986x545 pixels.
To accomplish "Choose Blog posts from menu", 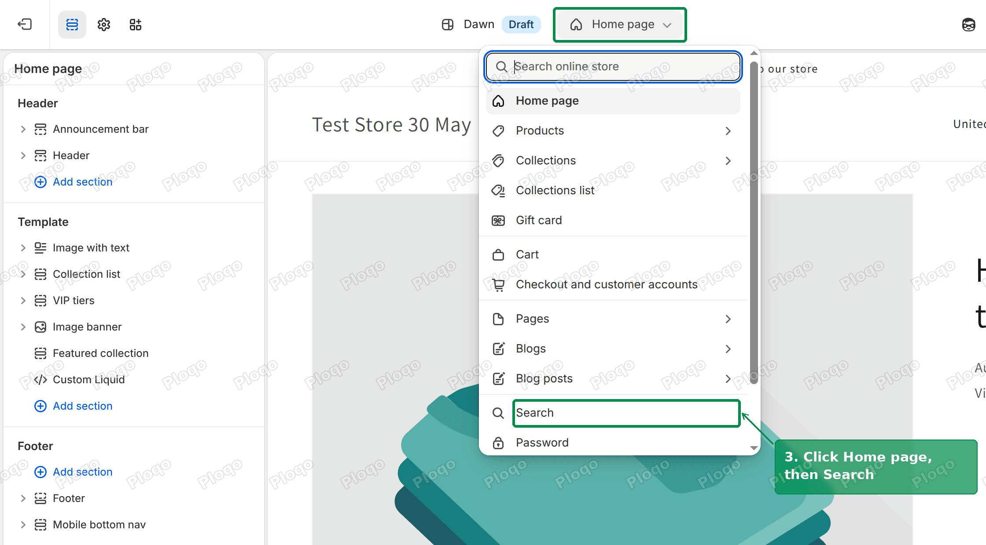I will [x=613, y=379].
